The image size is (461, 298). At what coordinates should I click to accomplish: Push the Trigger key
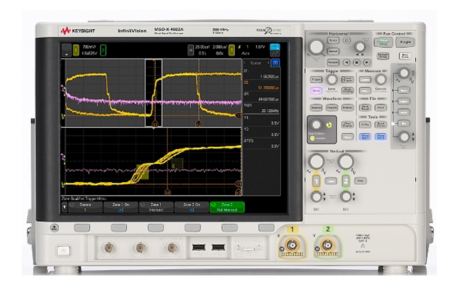[x=316, y=80]
